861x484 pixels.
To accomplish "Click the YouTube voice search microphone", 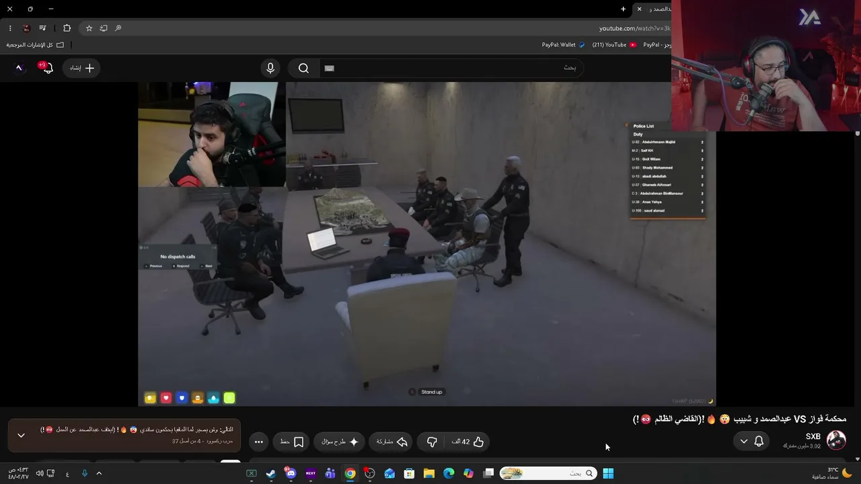I will pos(270,68).
